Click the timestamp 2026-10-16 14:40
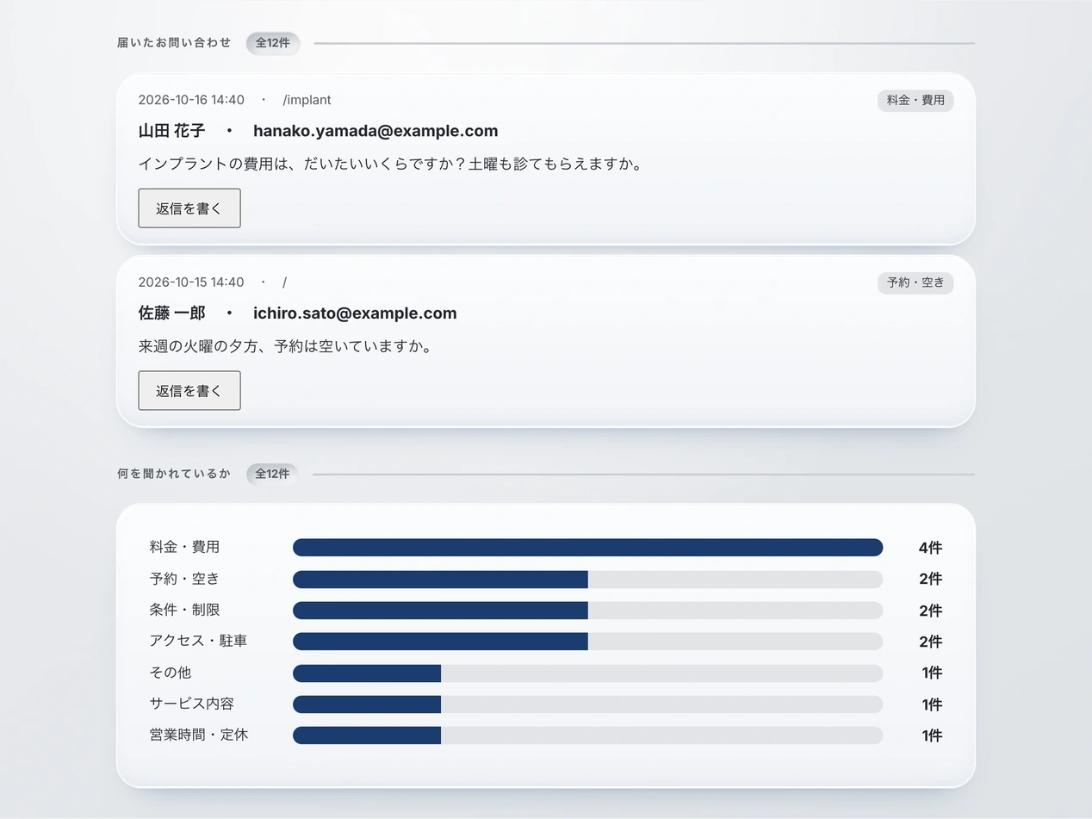 (x=191, y=100)
